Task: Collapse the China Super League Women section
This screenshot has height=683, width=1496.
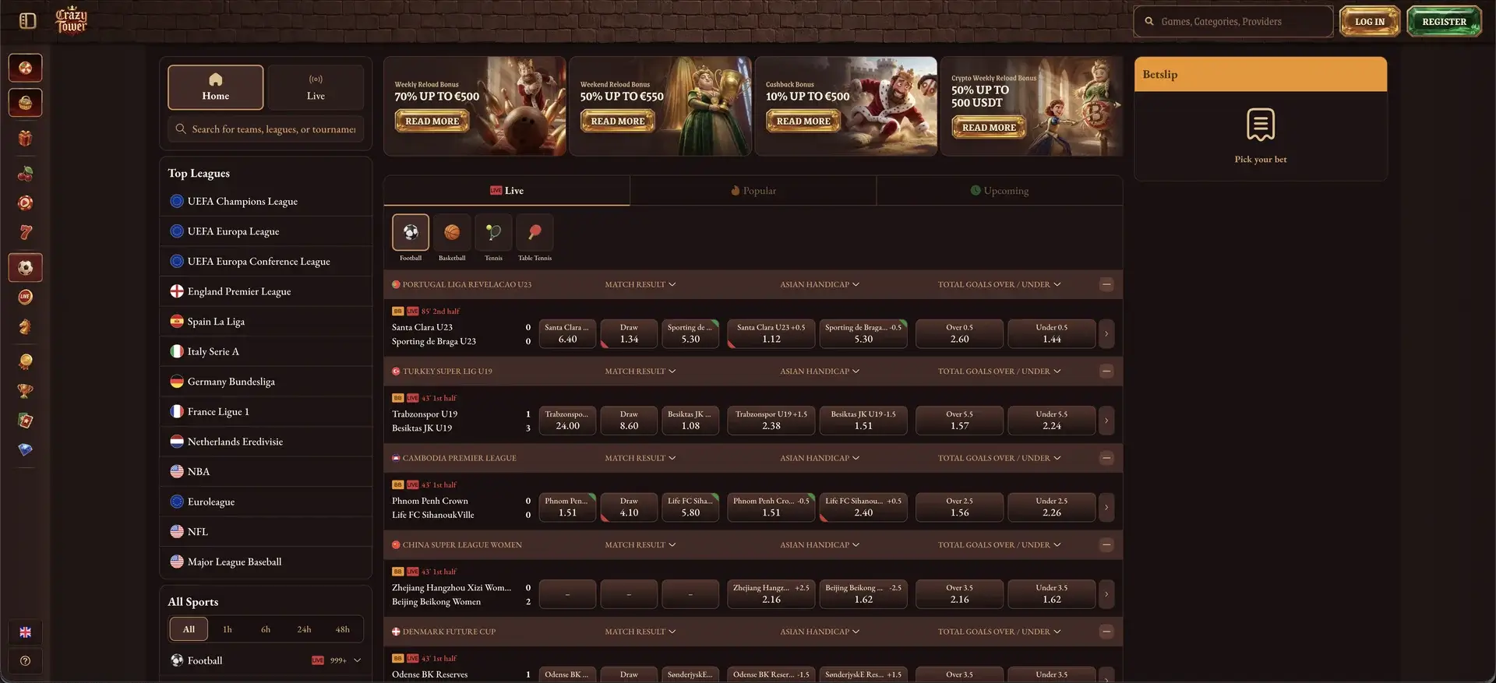Action: pos(1106,545)
